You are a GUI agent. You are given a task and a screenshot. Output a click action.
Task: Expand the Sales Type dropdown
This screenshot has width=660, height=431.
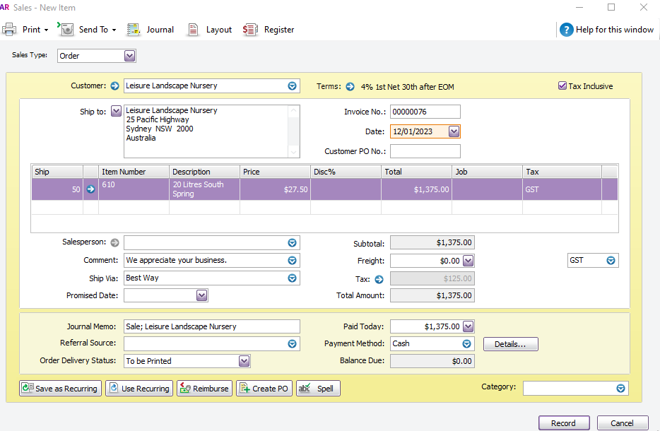[x=129, y=56]
